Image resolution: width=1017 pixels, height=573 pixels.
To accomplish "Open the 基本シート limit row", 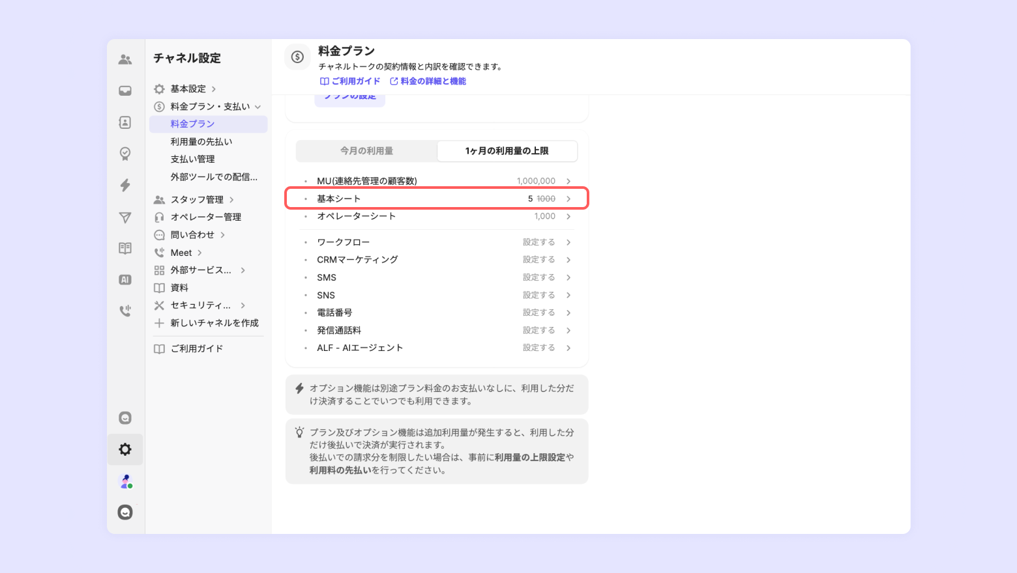I will pyautogui.click(x=437, y=199).
